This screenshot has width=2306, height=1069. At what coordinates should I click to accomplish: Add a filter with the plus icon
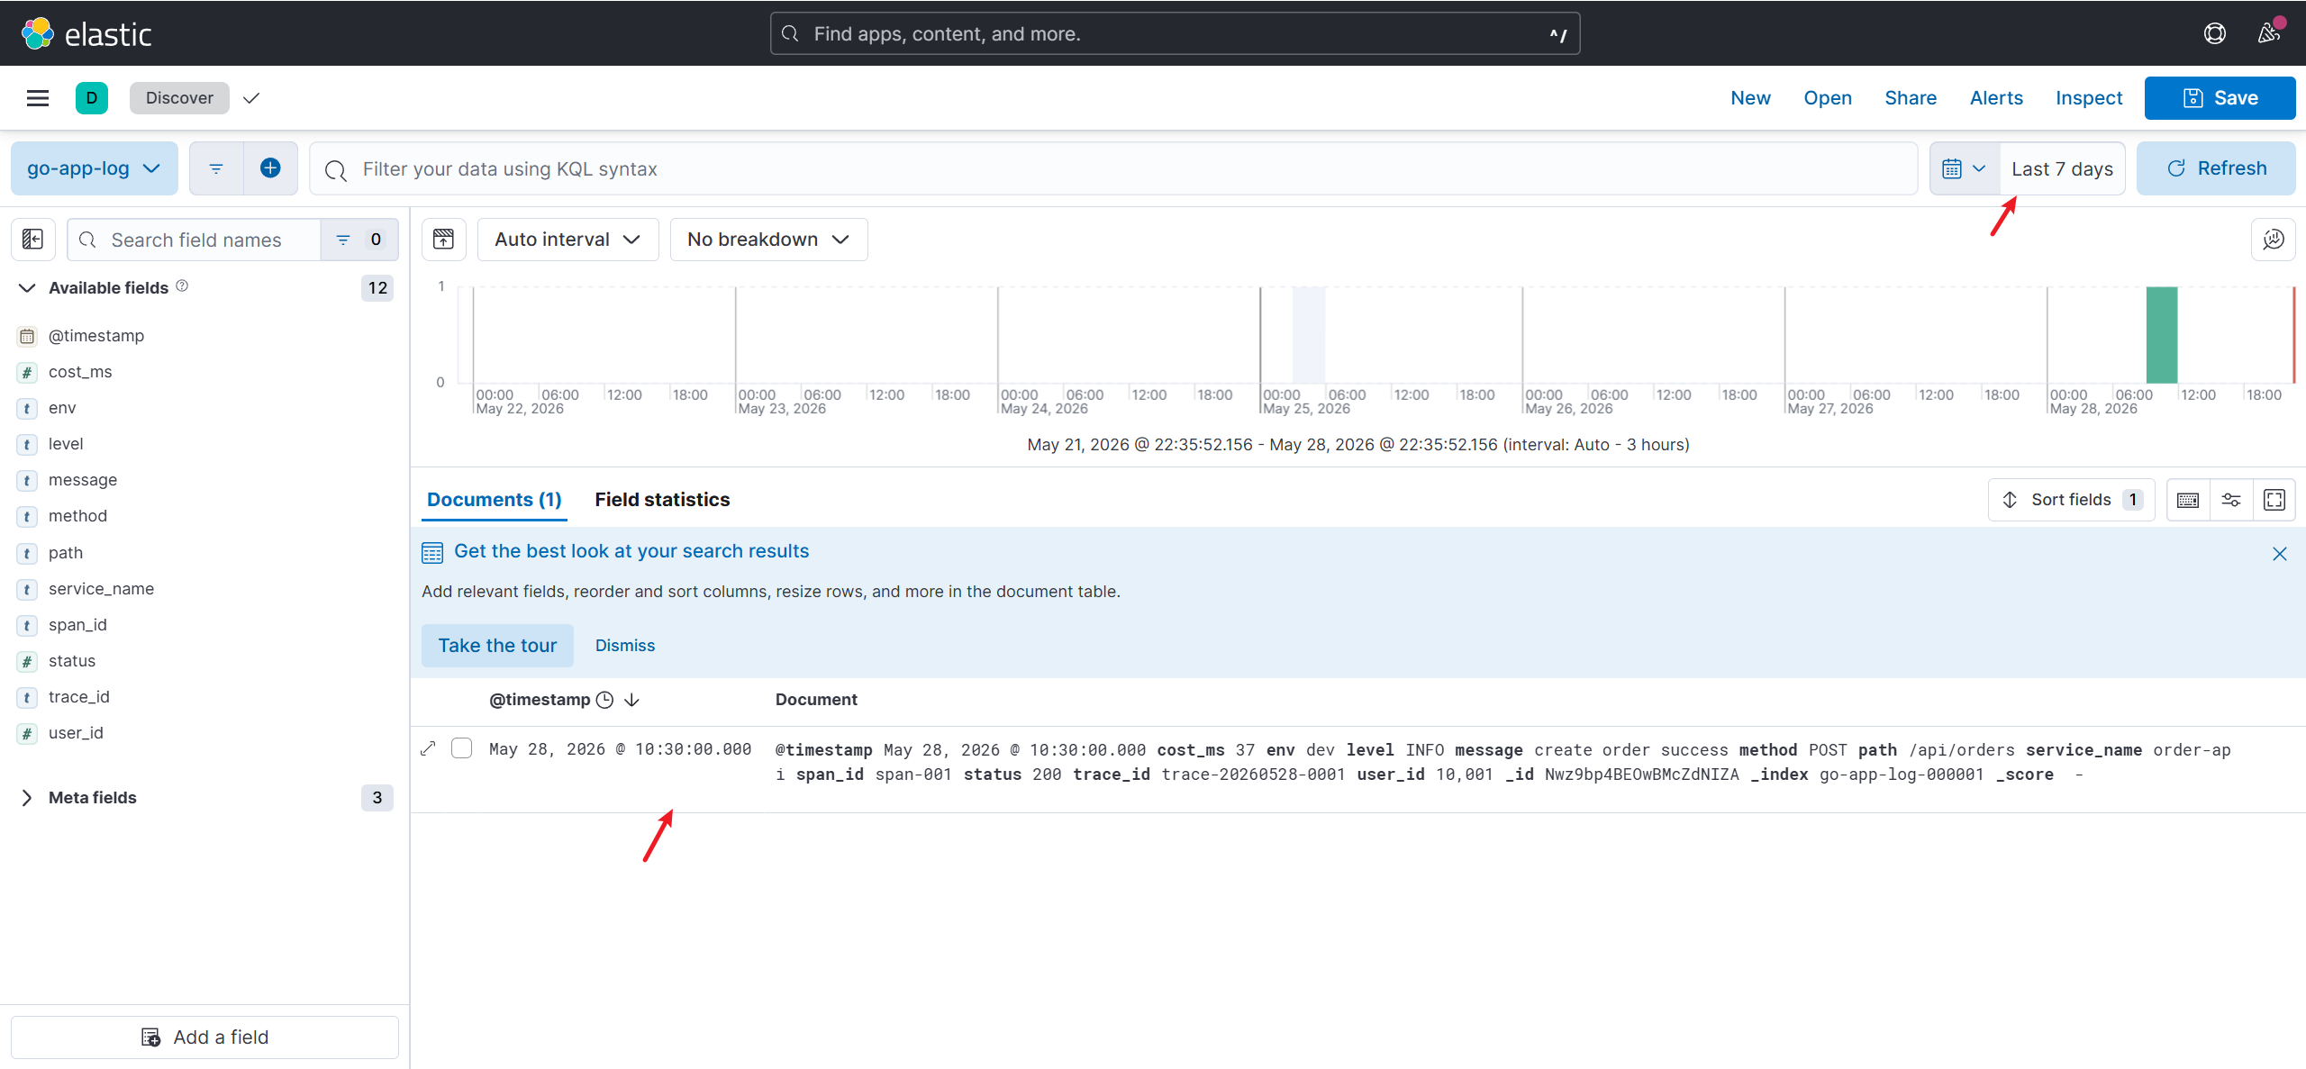coord(270,168)
